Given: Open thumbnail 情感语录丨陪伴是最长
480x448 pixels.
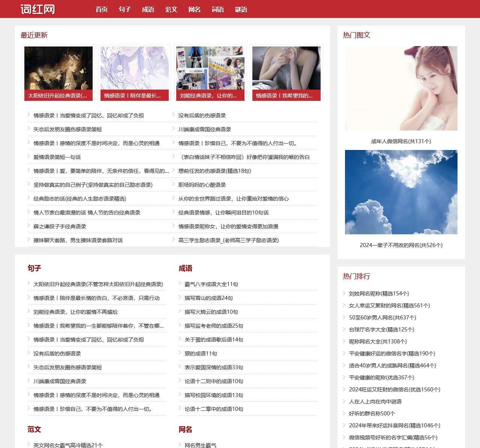Looking at the screenshot, I should pyautogui.click(x=135, y=73).
